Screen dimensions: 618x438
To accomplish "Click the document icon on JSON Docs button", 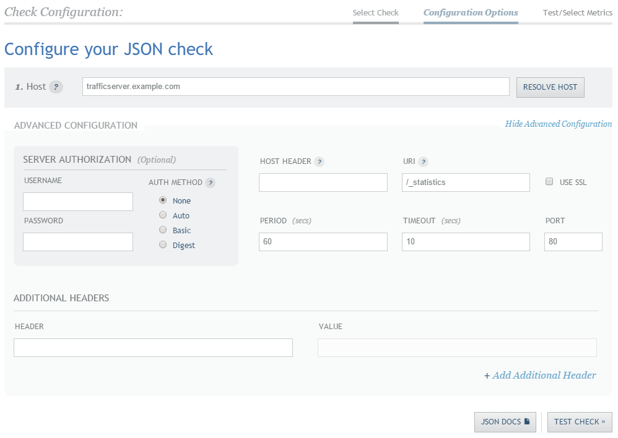I will tap(527, 422).
